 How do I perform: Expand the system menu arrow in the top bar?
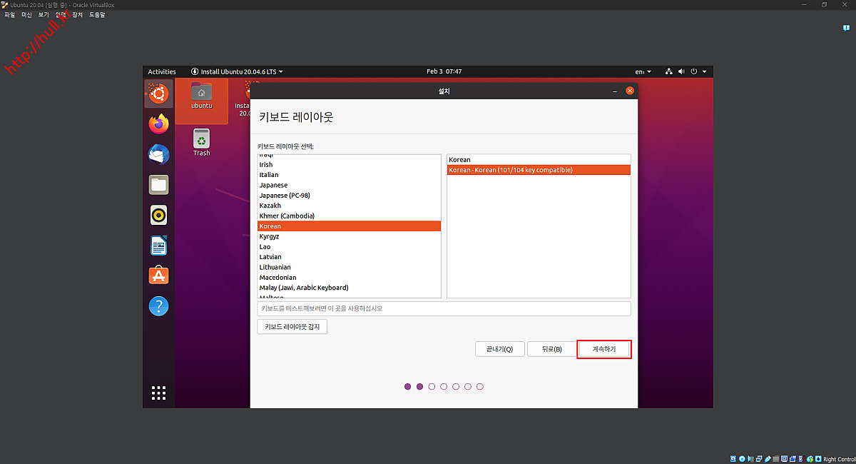705,71
